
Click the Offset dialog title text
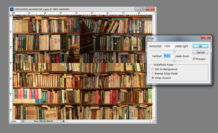pos(151,39)
